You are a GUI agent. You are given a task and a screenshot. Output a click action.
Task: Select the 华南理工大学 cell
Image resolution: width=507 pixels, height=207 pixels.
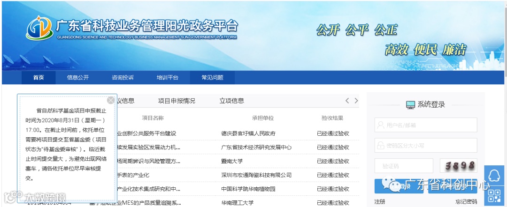[x=238, y=203]
